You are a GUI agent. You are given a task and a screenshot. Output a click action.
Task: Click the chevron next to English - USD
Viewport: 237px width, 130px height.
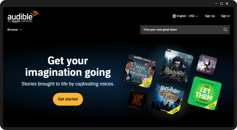point(197,16)
